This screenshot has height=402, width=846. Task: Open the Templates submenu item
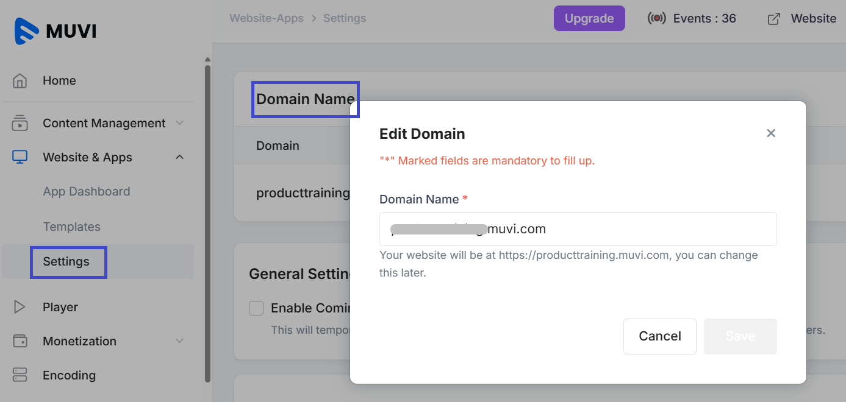pyautogui.click(x=71, y=227)
